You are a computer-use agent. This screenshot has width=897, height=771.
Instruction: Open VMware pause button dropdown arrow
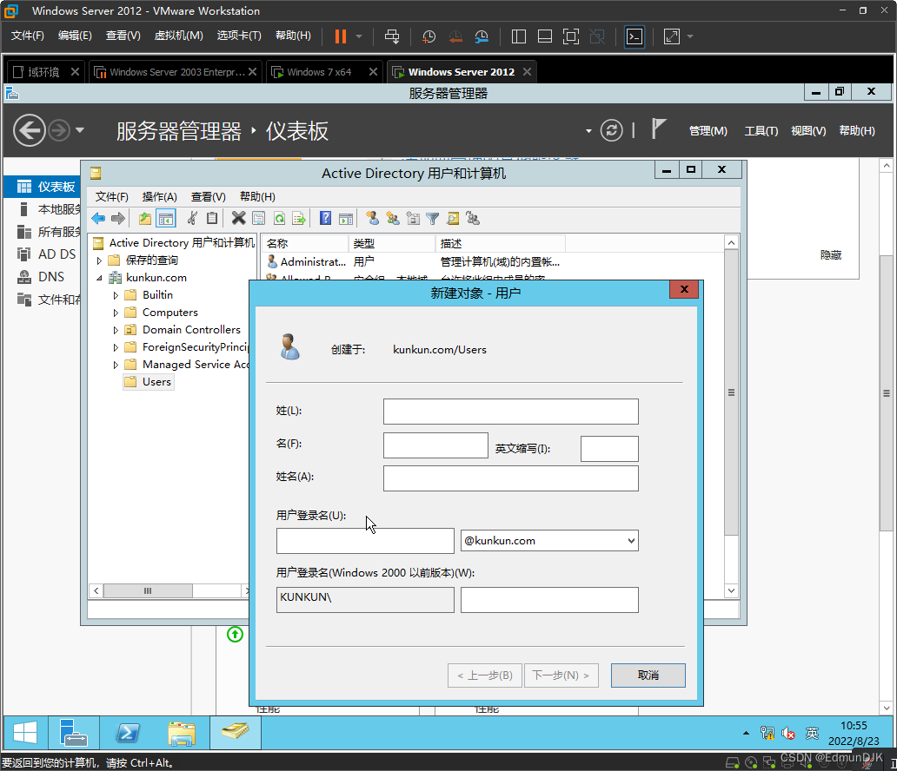[359, 36]
